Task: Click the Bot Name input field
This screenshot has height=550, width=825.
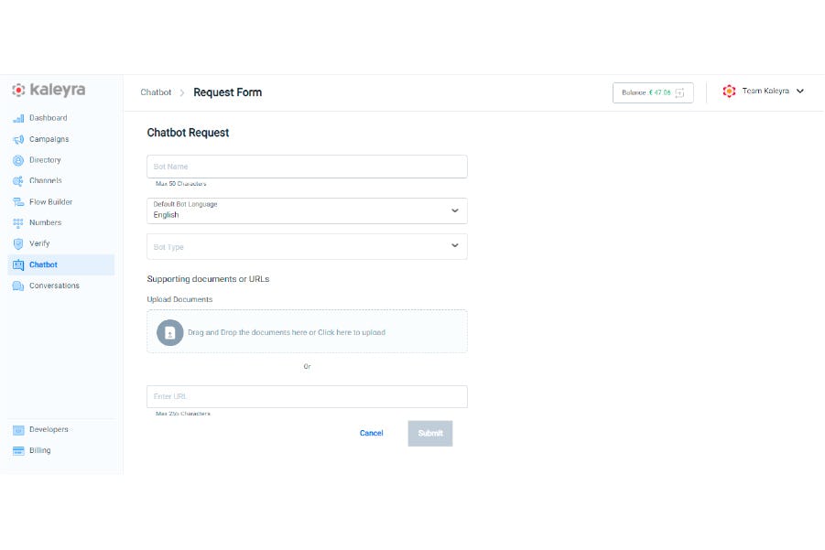Action: tap(307, 166)
